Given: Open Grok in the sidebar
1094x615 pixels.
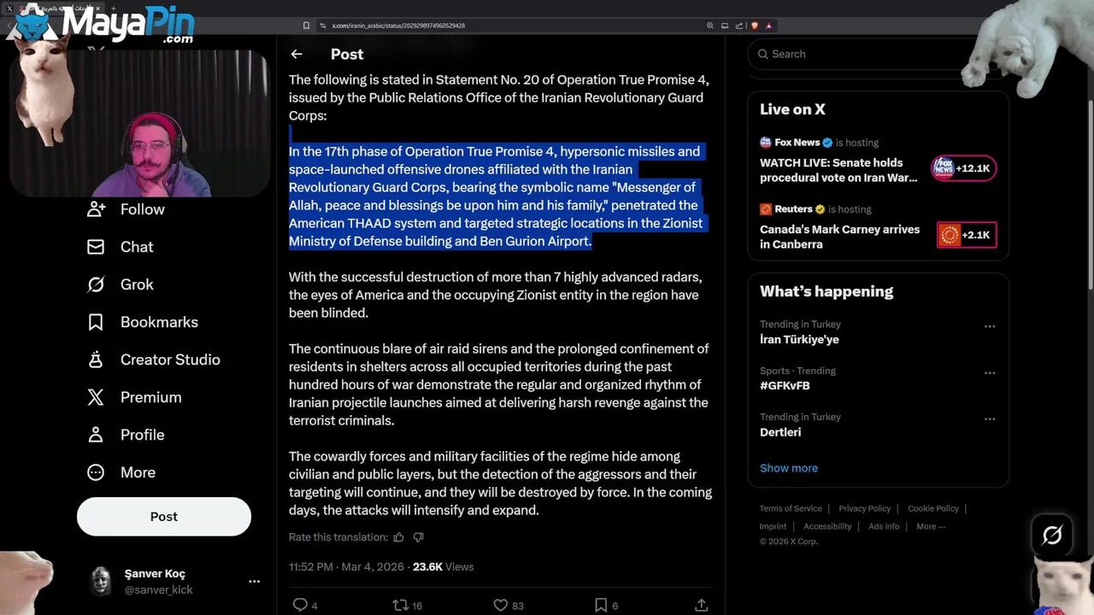Looking at the screenshot, I should [121, 284].
